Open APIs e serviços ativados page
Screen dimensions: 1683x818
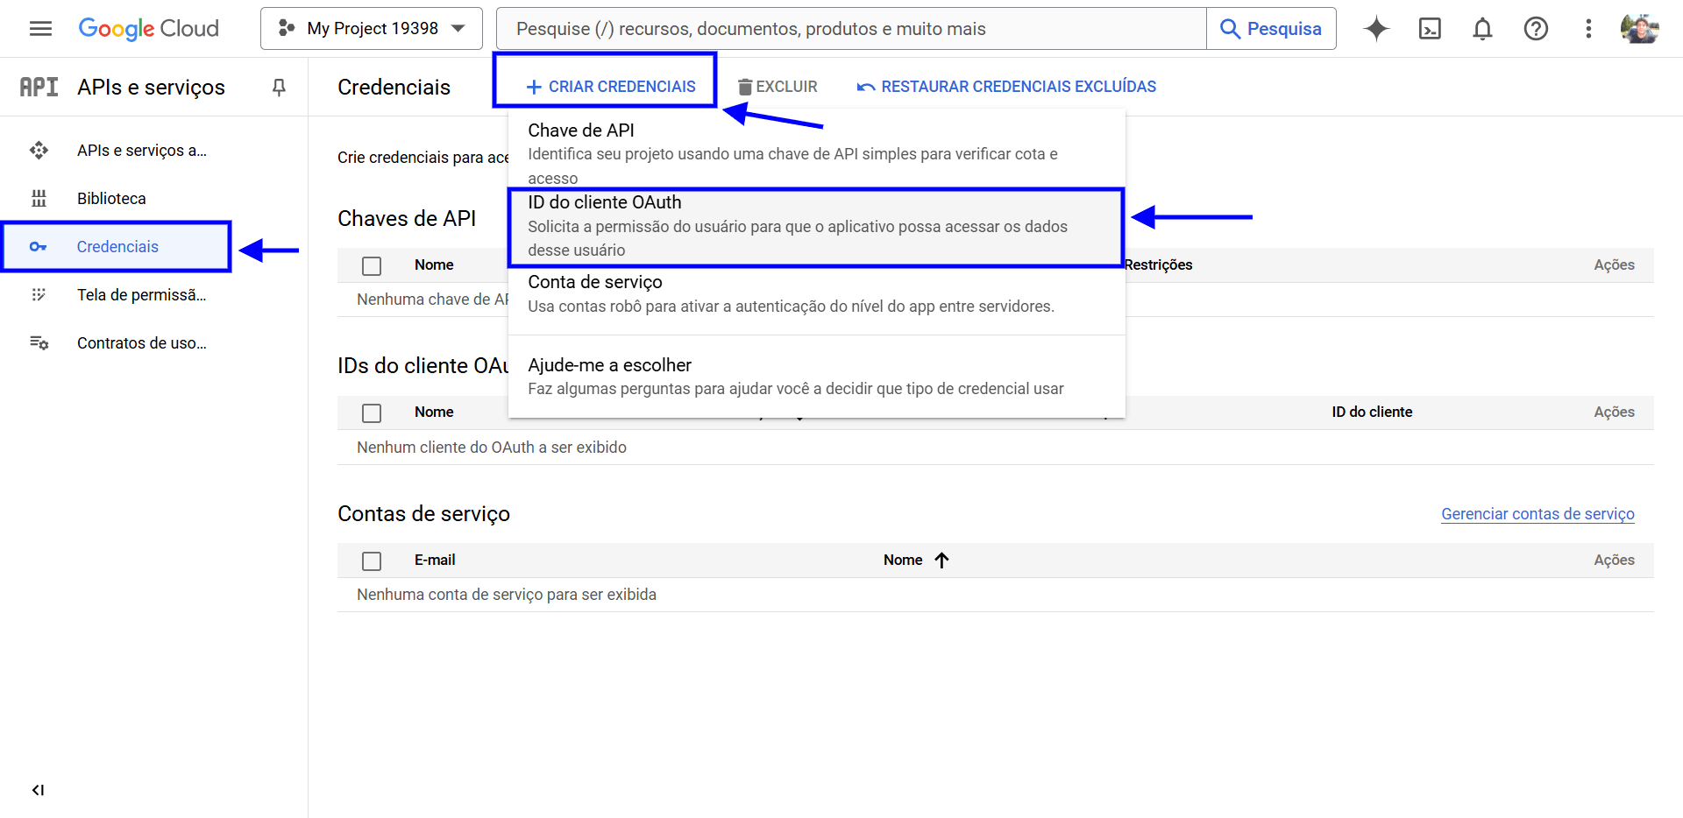[142, 151]
